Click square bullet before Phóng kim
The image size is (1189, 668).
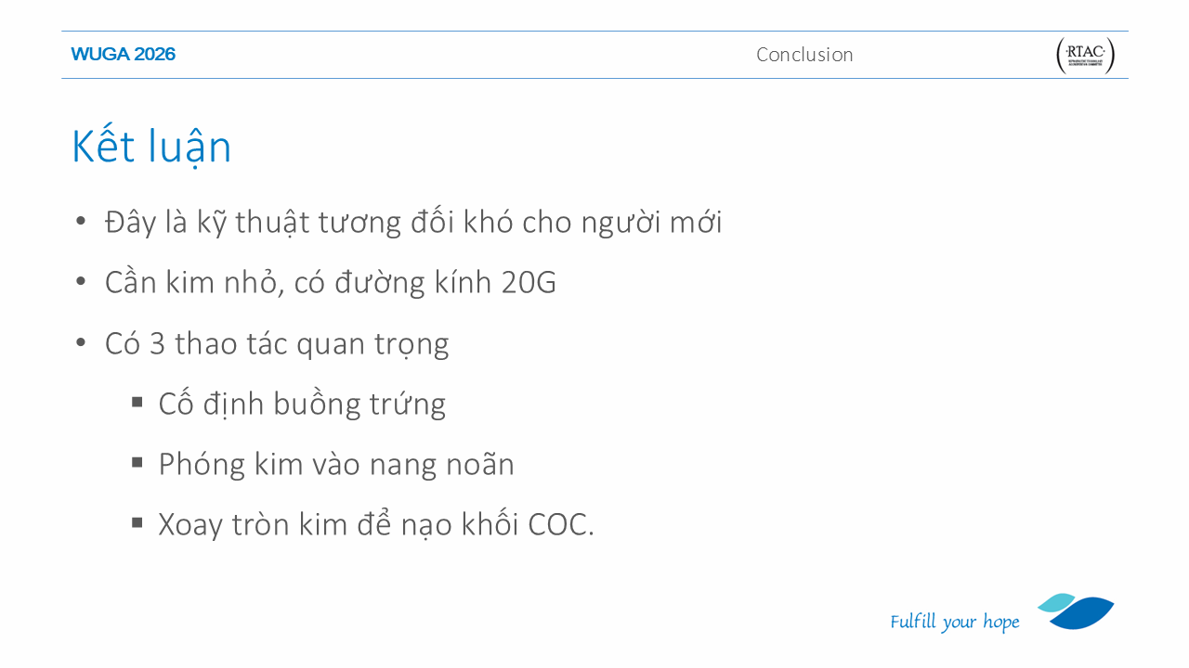137,462
